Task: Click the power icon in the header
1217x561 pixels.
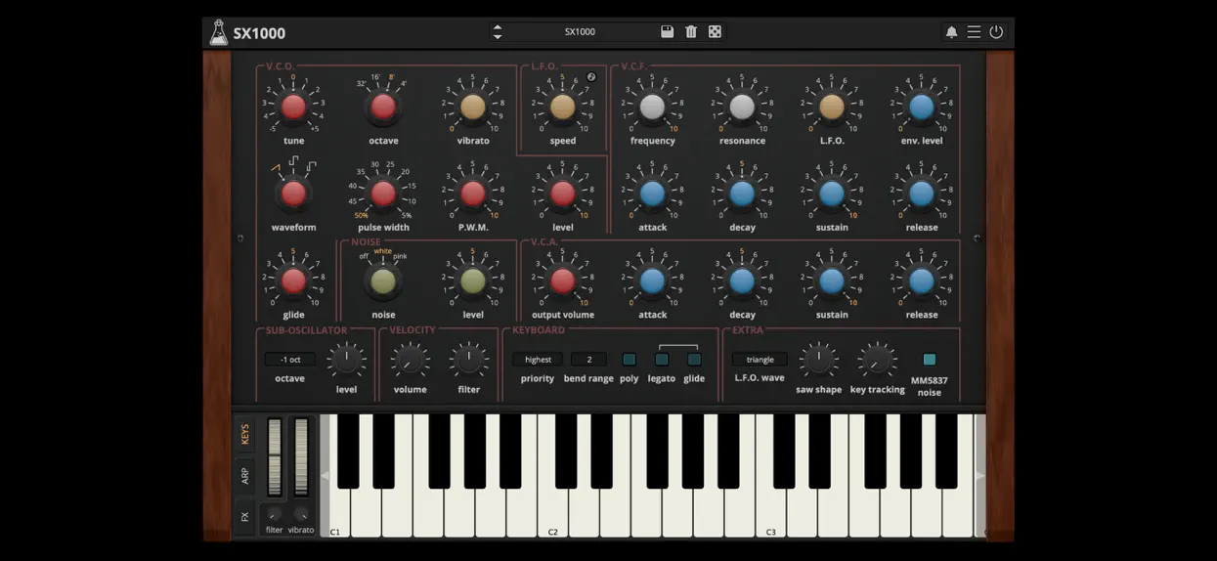Action: click(996, 32)
